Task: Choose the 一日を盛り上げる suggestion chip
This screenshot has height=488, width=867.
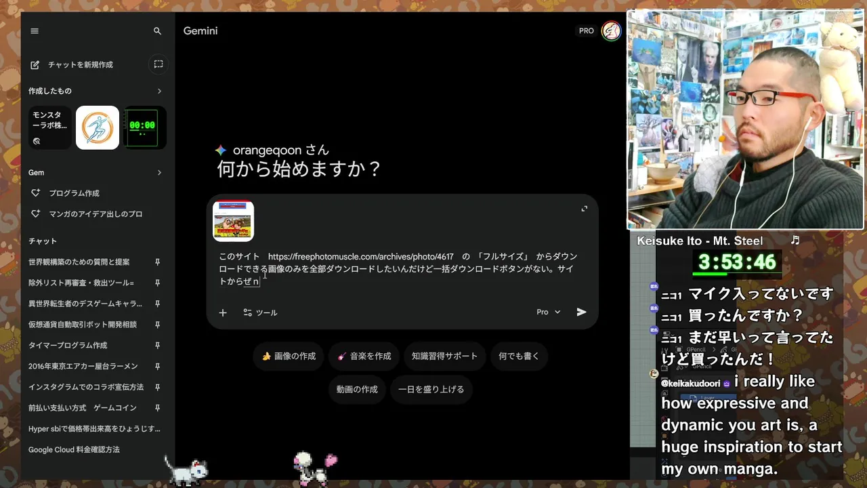Action: point(431,390)
